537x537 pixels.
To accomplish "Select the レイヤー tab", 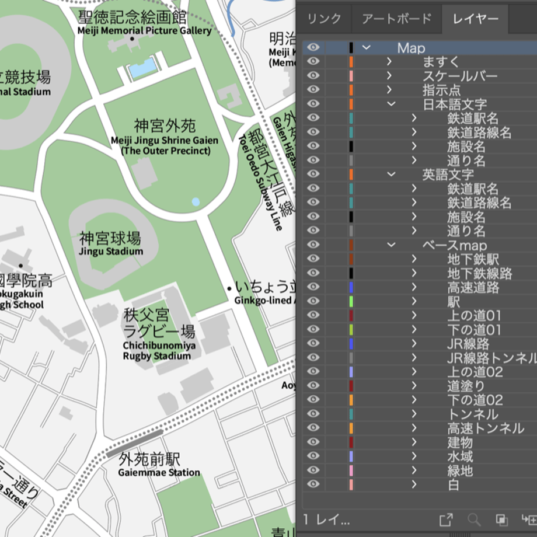I will tap(475, 19).
